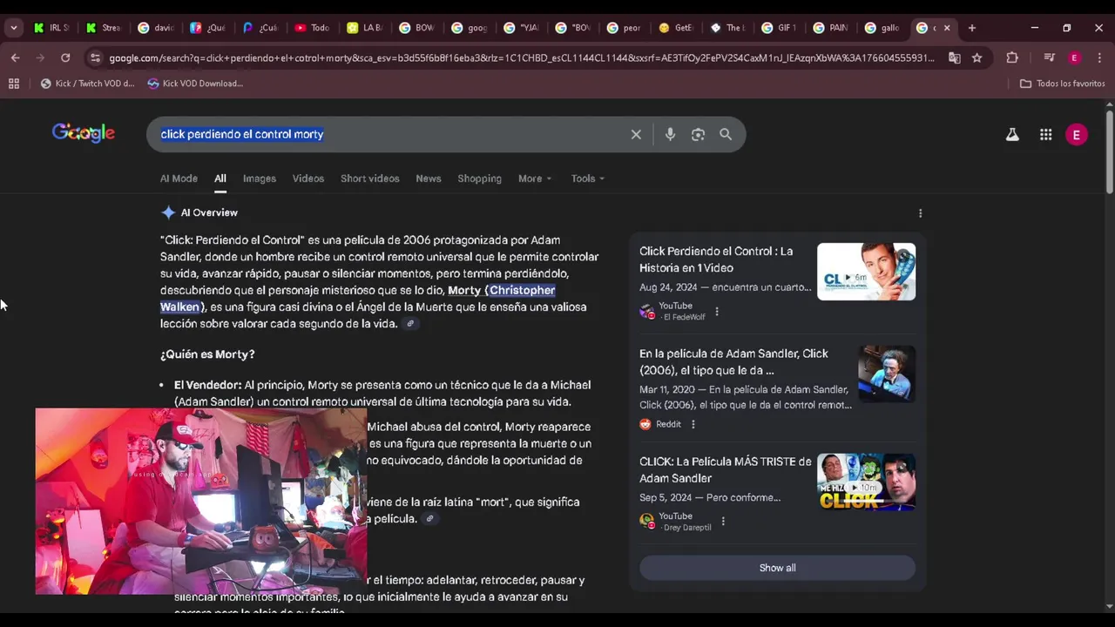Click the browser address bar URL

521,58
